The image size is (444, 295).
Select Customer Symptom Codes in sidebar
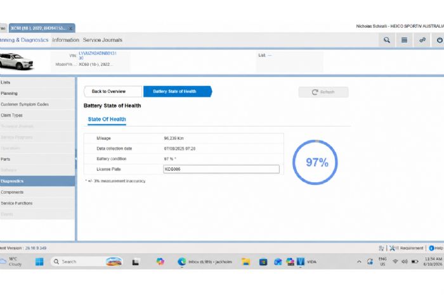click(x=37, y=104)
